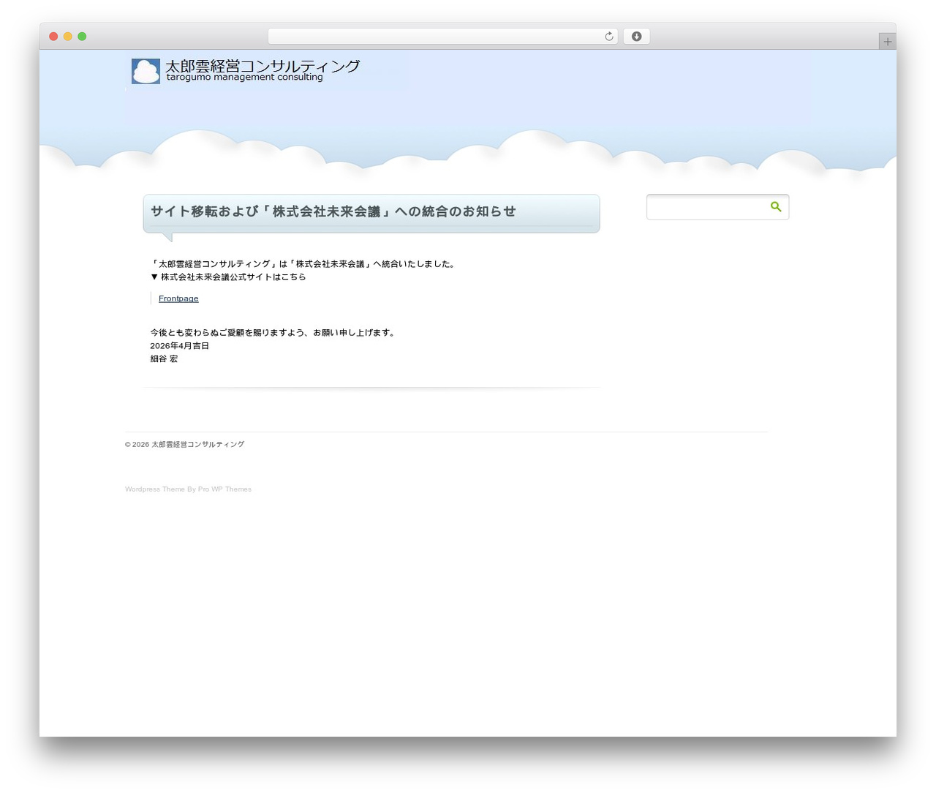Click the sentence beginning 今後とも変わらぬご愛顧
This screenshot has height=793, width=936.
(x=274, y=333)
